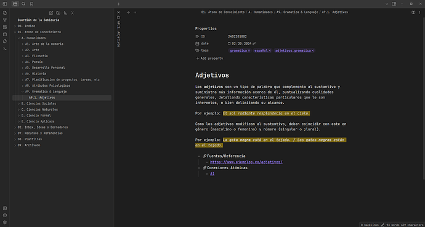Collapse all folders in the file explorer
Viewport: 425px width, 227px height.
[72, 13]
